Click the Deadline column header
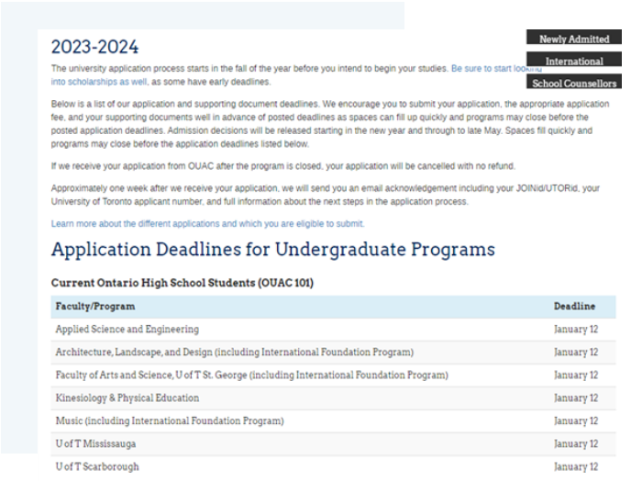Image resolution: width=642 pixels, height=493 pixels. point(574,307)
